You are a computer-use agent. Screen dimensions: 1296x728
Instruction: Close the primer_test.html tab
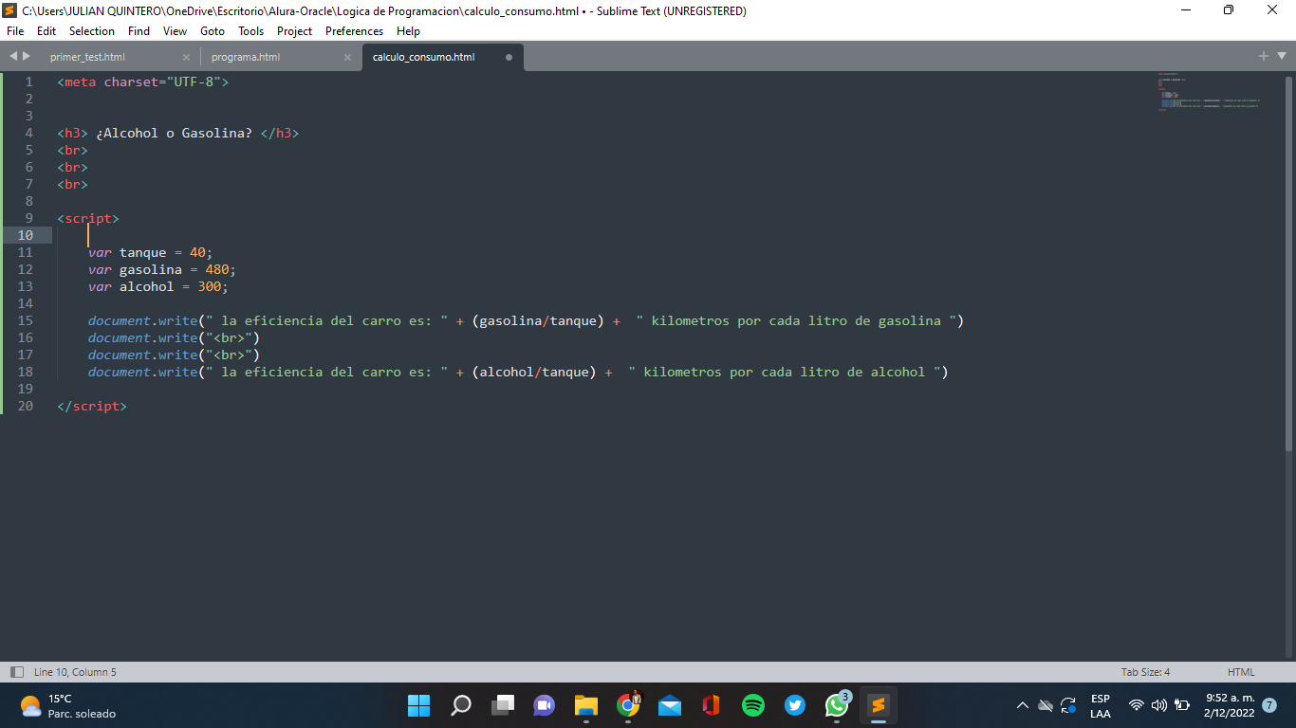(x=186, y=57)
